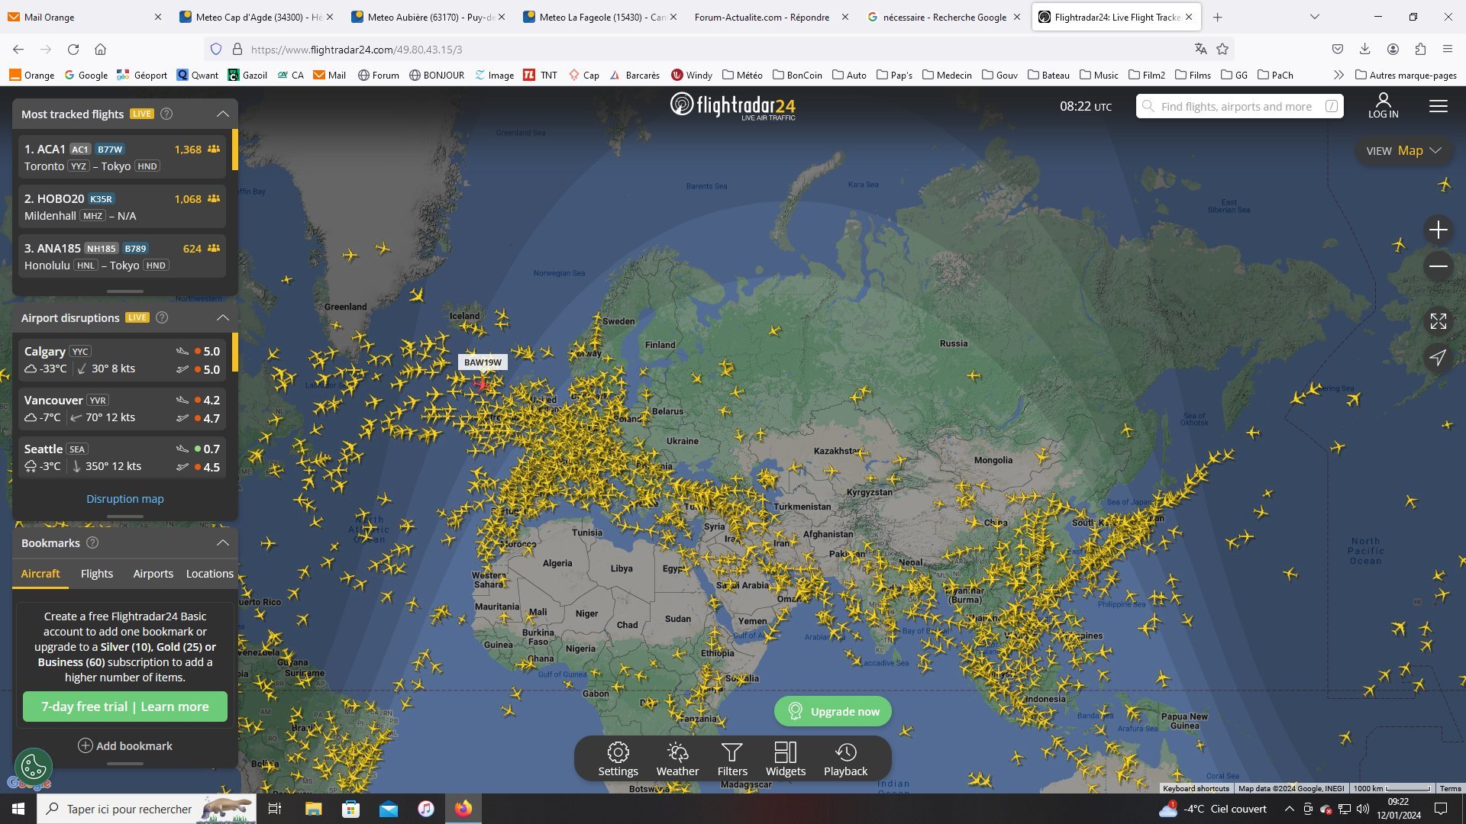Image resolution: width=1466 pixels, height=824 pixels.
Task: Open the Filters funnel icon
Action: [731, 759]
